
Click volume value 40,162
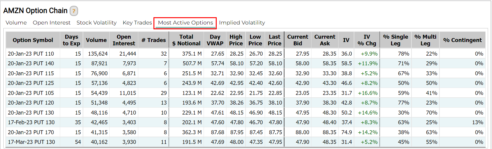coord(99,142)
